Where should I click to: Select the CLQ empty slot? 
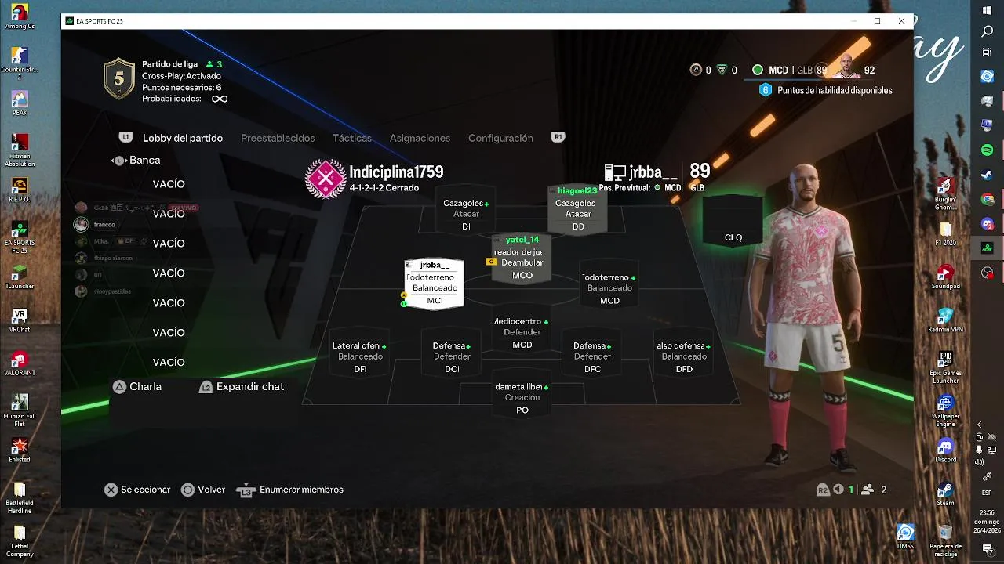coord(733,221)
